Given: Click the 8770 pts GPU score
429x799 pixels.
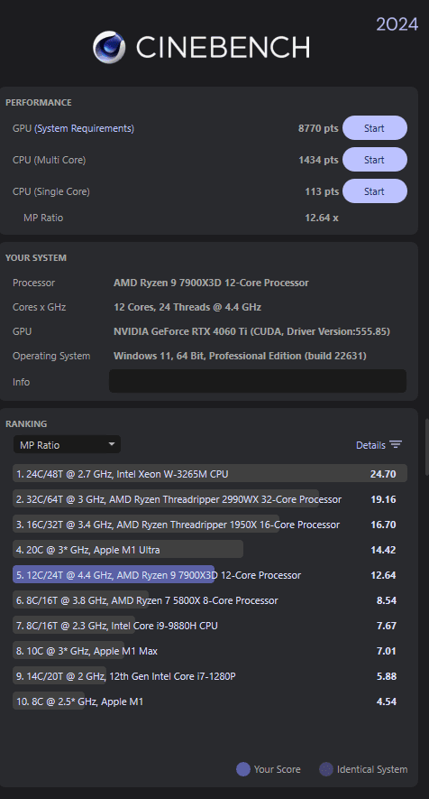Looking at the screenshot, I should click(x=318, y=128).
